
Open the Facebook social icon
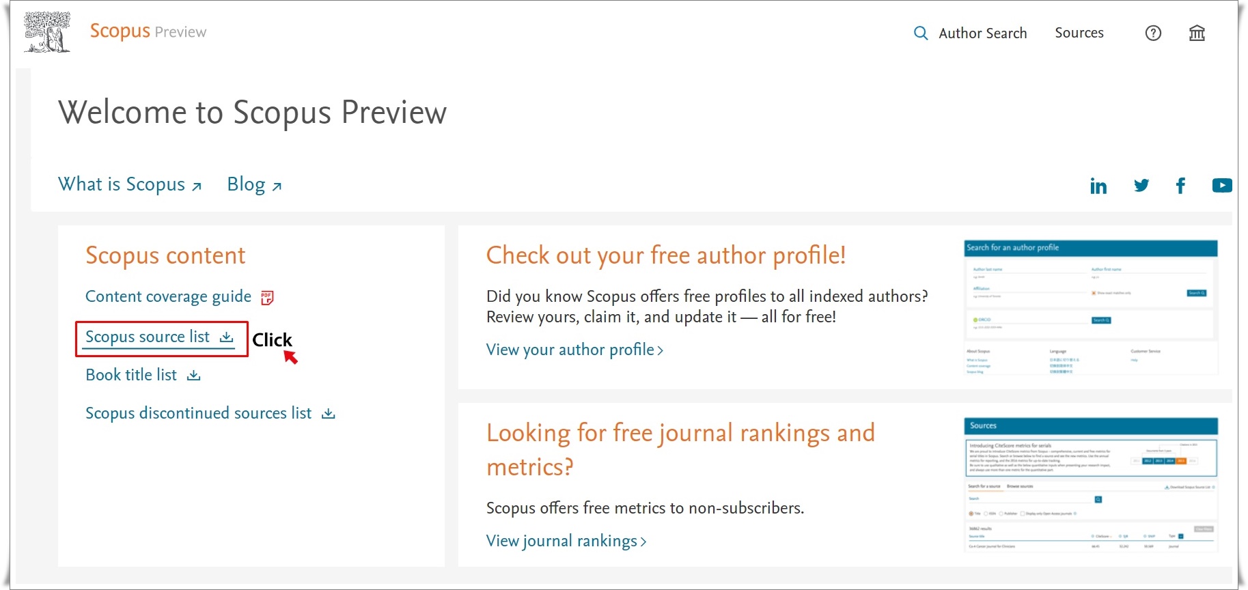pyautogui.click(x=1180, y=186)
